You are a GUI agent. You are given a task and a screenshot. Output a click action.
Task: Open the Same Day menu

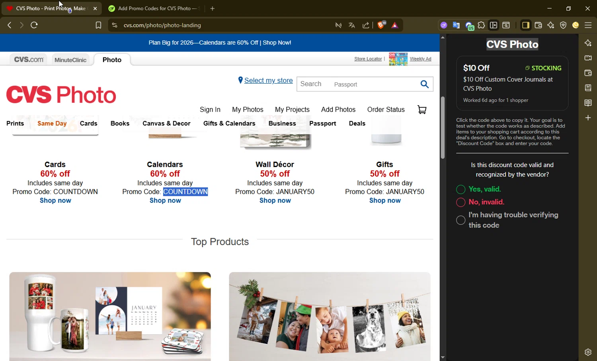tap(52, 124)
